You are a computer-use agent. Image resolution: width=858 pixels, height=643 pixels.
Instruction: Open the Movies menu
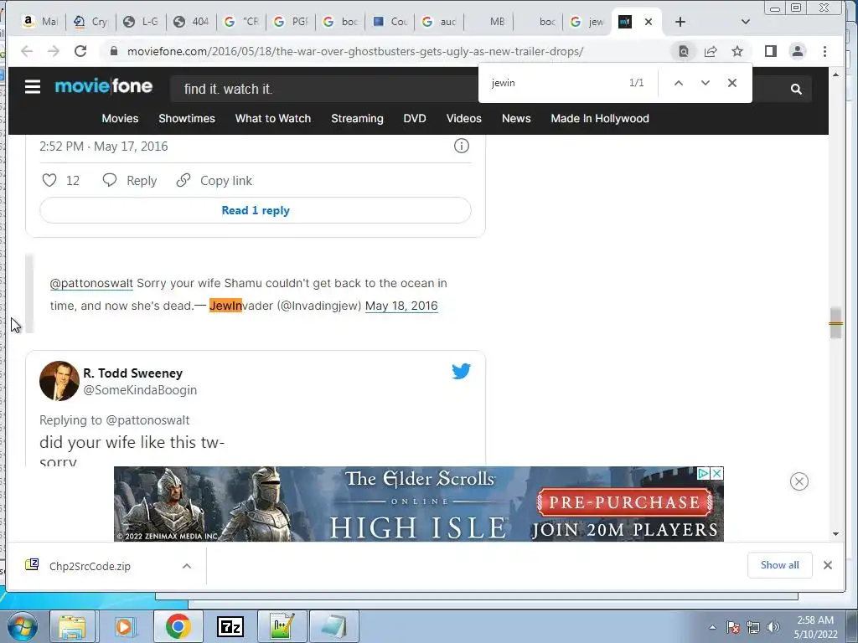[x=120, y=119]
